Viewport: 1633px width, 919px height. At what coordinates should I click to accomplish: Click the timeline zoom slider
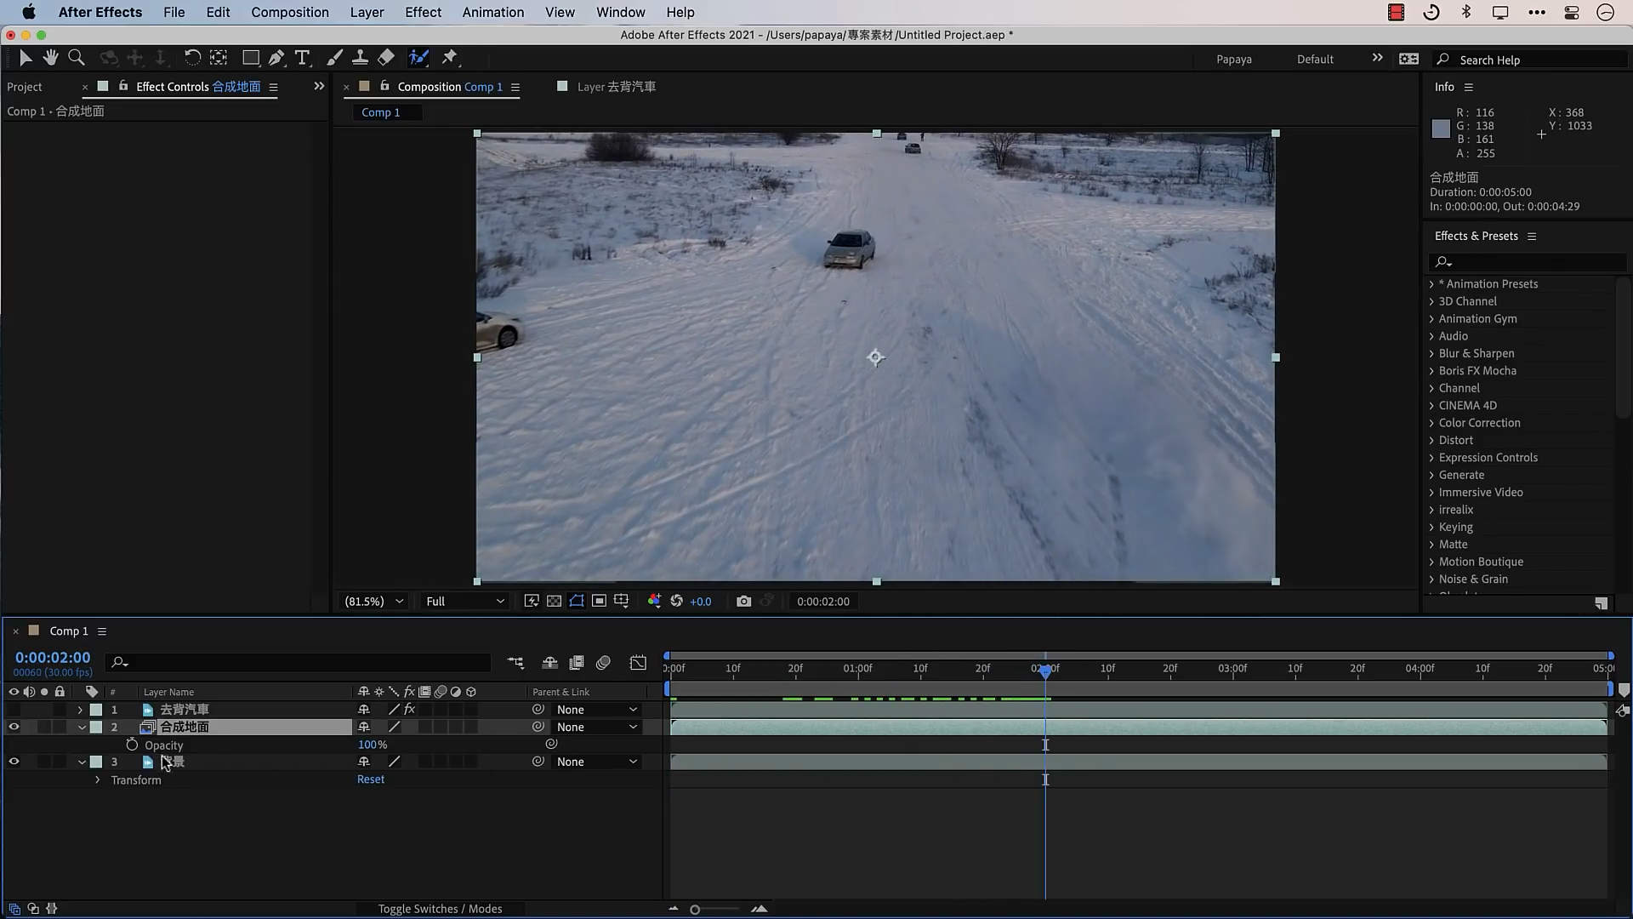[x=695, y=910]
